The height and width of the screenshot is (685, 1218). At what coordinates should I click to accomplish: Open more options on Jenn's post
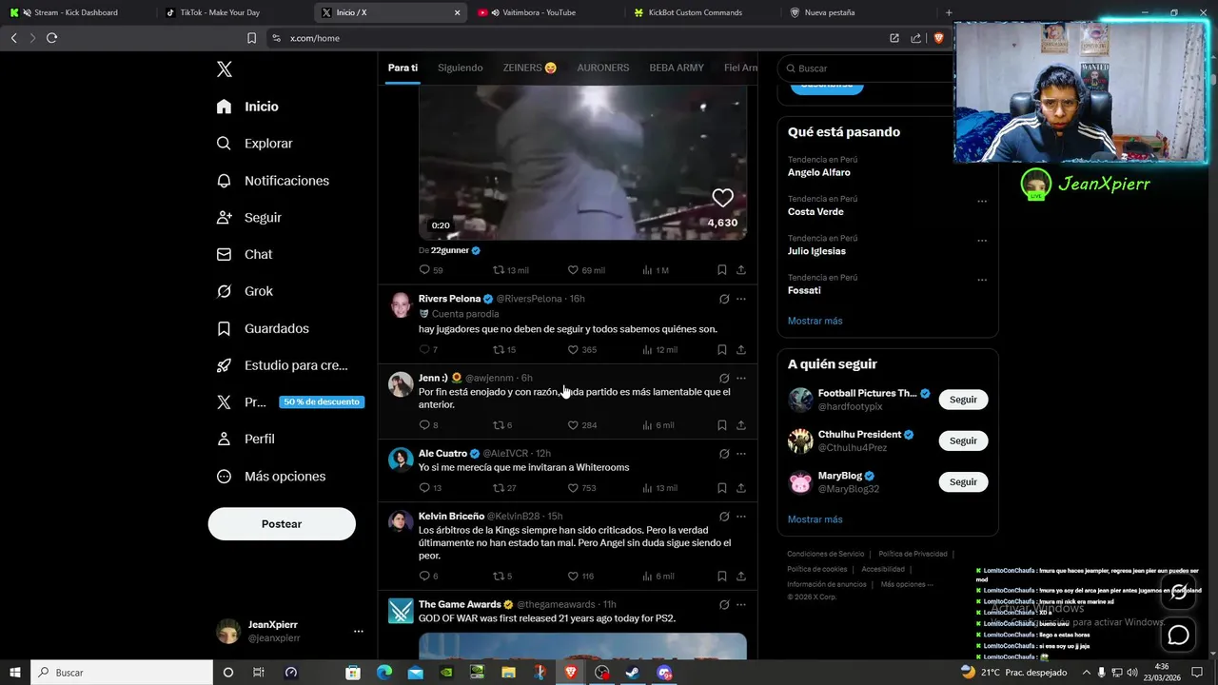click(x=741, y=378)
